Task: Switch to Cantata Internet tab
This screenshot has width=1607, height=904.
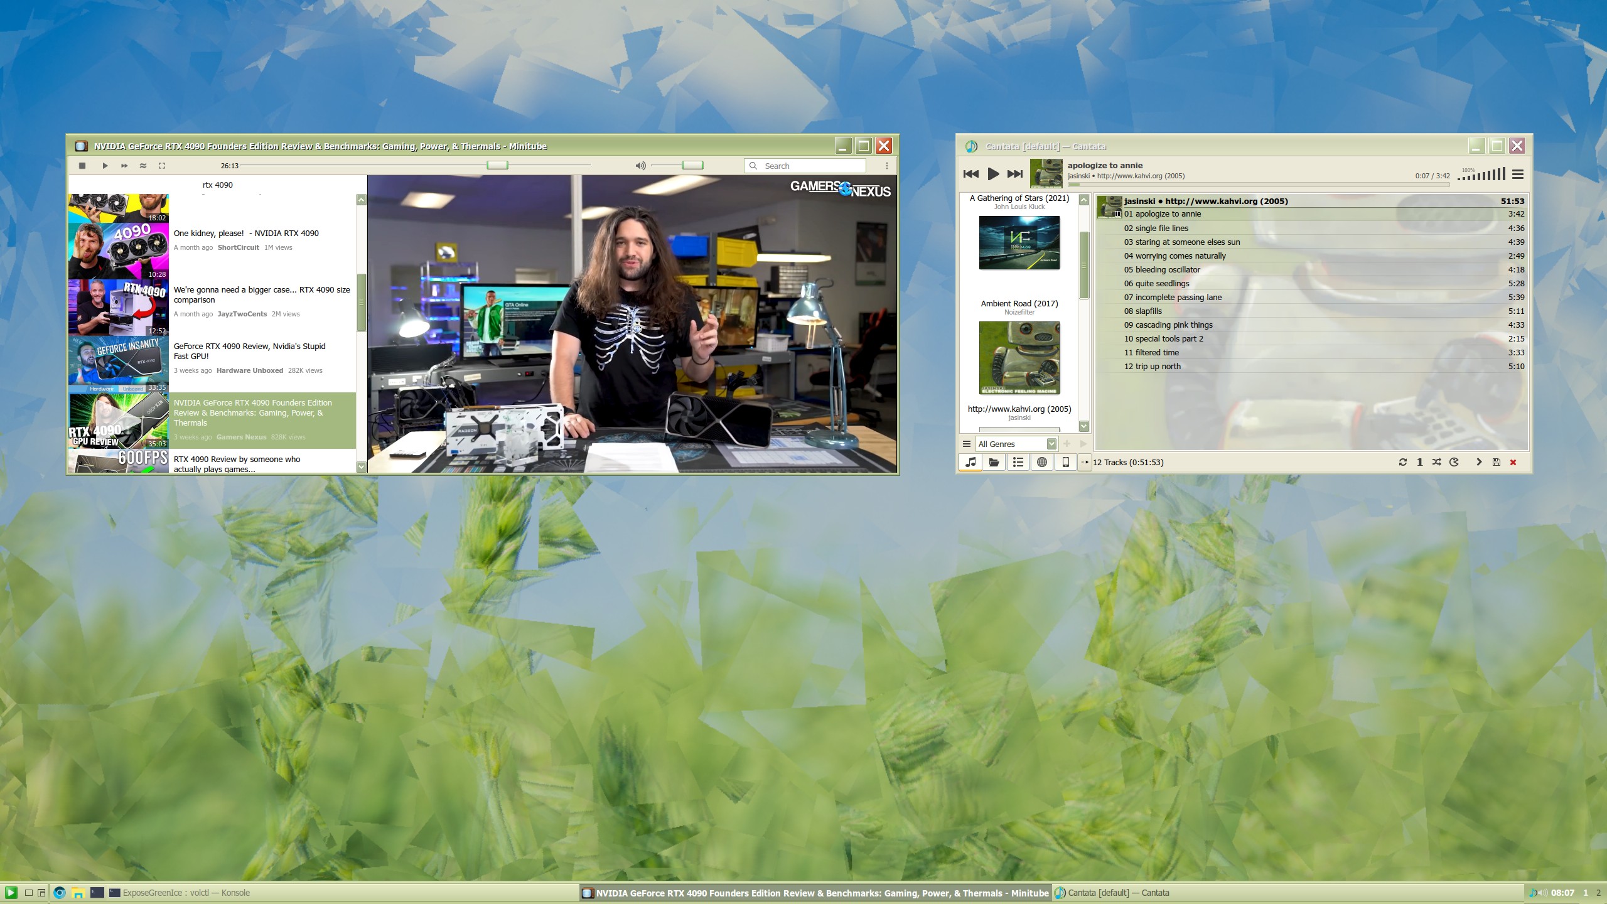Action: [x=1042, y=462]
